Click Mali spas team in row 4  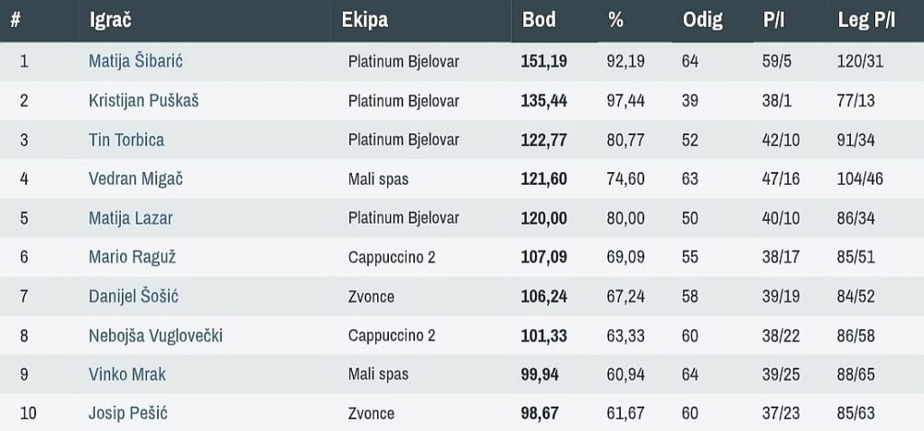[x=378, y=179]
